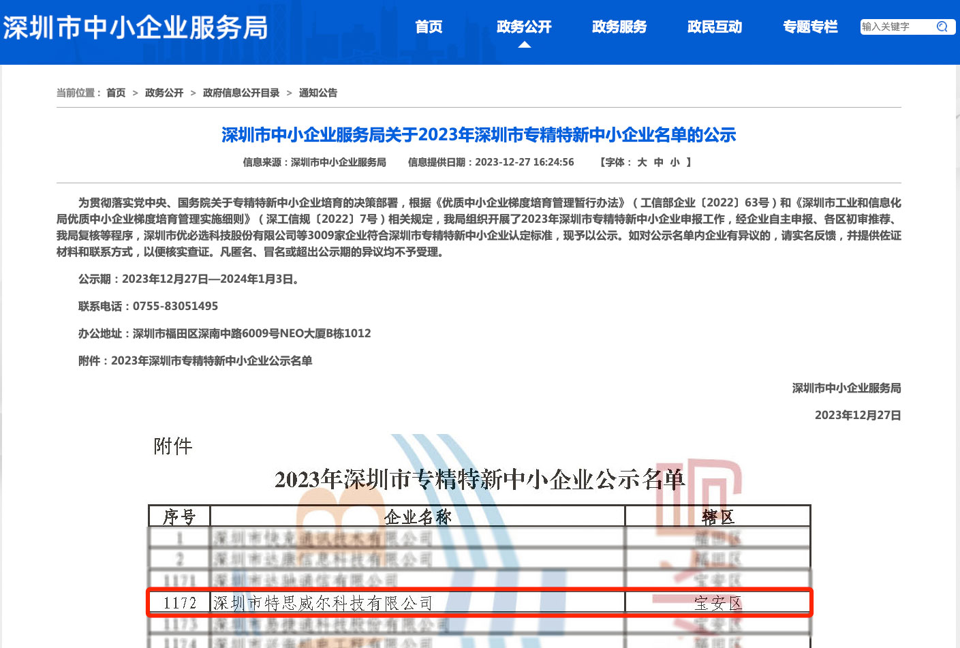960x648 pixels.
Task: Click the 深圳市中小企业服务局 signature text
Action: [847, 388]
